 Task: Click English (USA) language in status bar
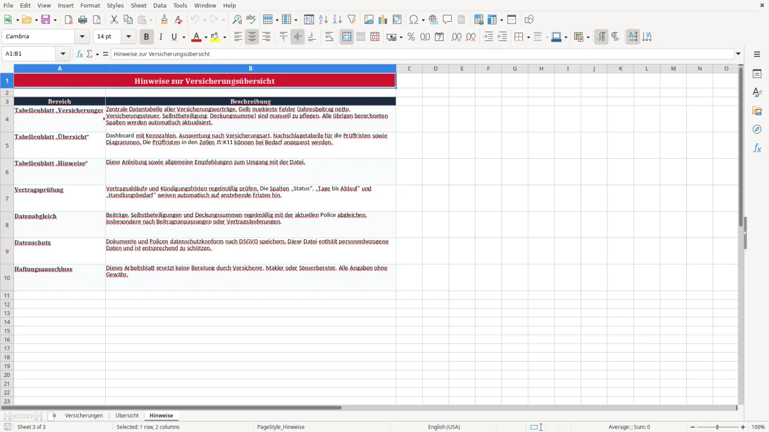[x=444, y=427]
